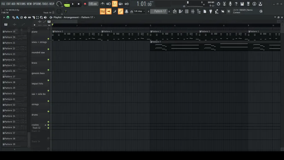Toggle auto scrolling arrow button
The height and width of the screenshot is (160, 284).
tap(109, 11)
